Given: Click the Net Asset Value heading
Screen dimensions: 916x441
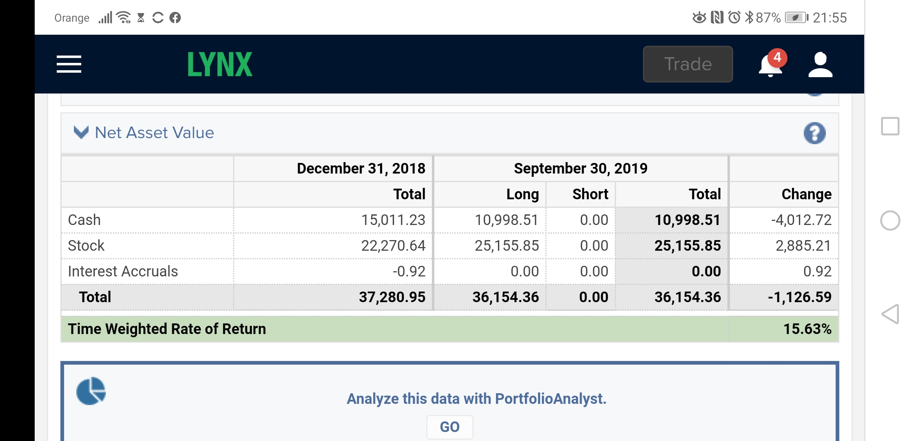Looking at the screenshot, I should pos(154,133).
